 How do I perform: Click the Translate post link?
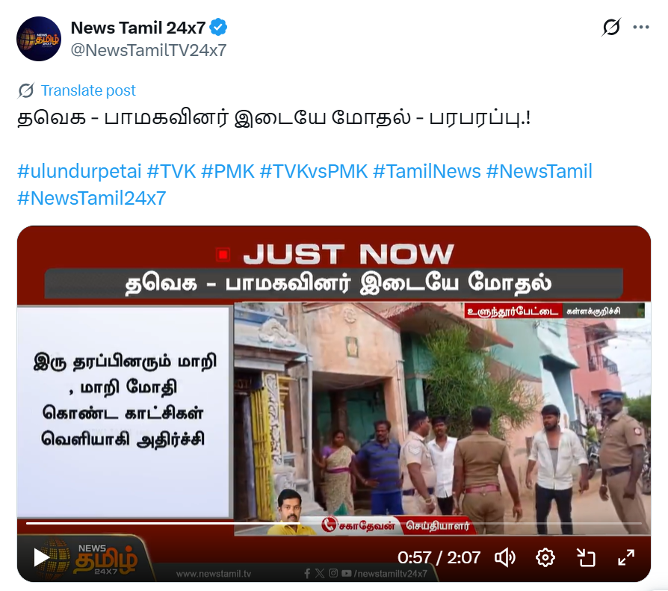click(x=88, y=90)
